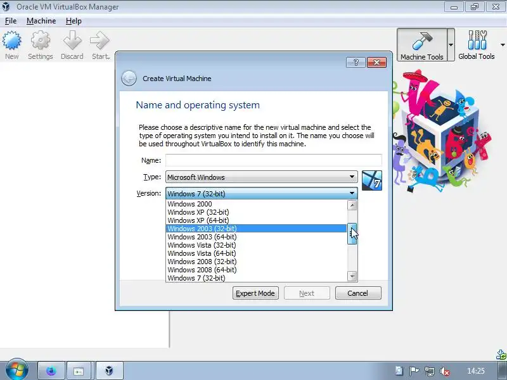
Task: Click the document tray icon
Action: point(399,370)
